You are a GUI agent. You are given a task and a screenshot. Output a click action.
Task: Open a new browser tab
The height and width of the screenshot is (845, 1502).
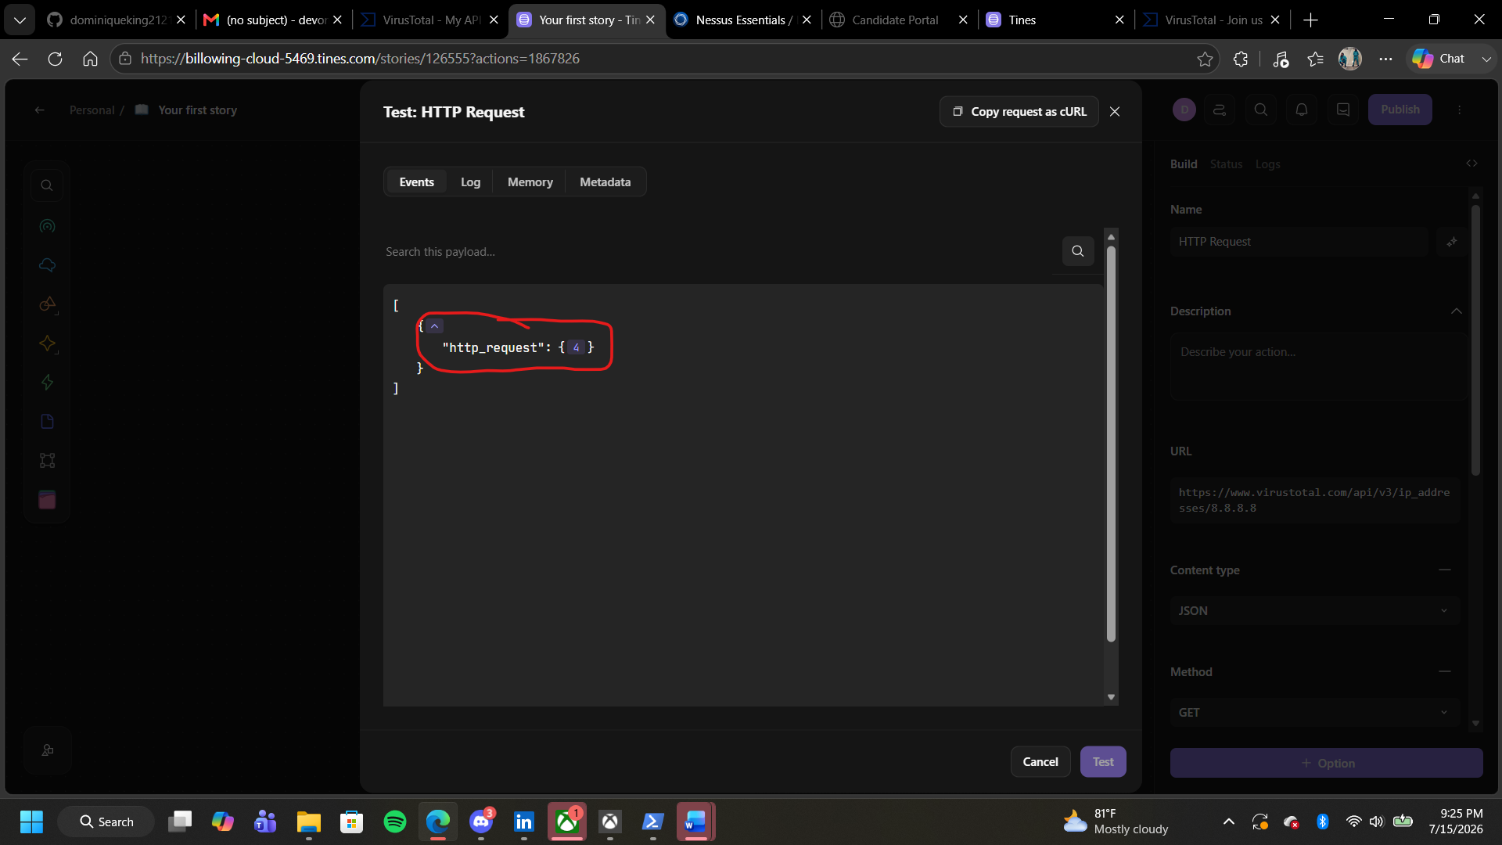(1311, 20)
